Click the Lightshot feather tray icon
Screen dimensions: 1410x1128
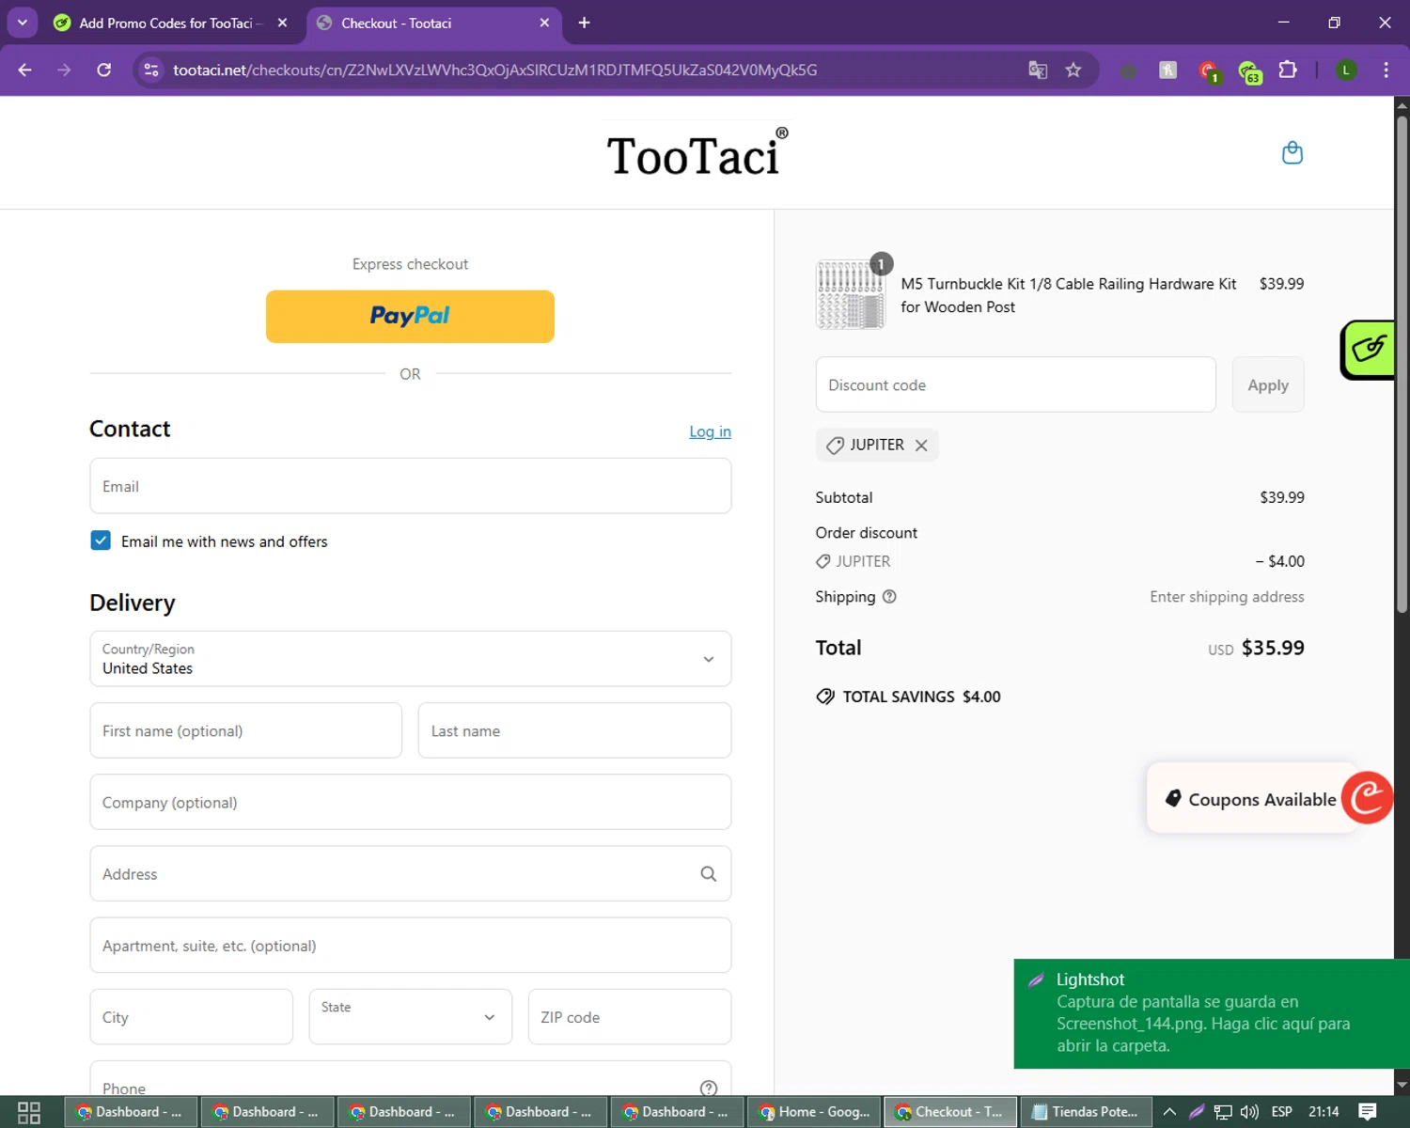pyautogui.click(x=1197, y=1112)
